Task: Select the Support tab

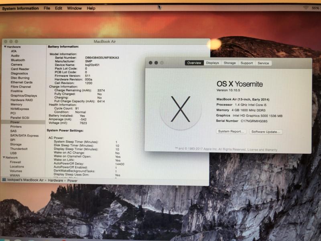Action: pos(246,63)
